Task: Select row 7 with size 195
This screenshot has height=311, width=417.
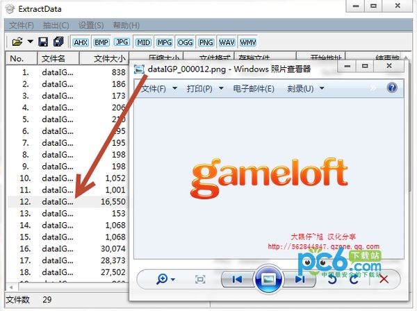Action: coord(67,142)
